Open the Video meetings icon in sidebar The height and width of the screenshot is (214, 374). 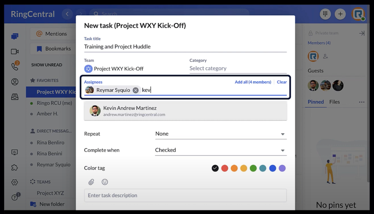[15, 52]
